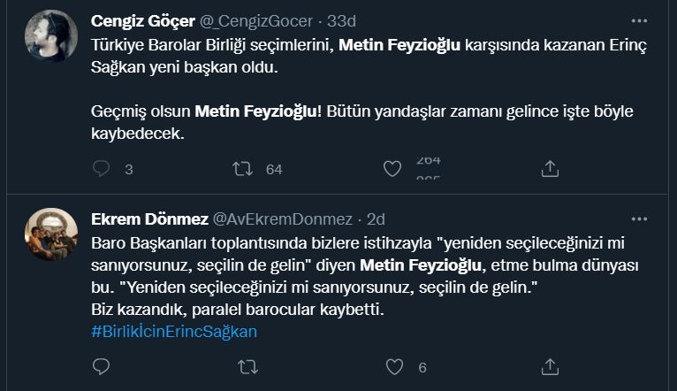Screen dimensions: 677x391
Task: Reply to Cengiz Göçer's tweet
Action: click(102, 168)
